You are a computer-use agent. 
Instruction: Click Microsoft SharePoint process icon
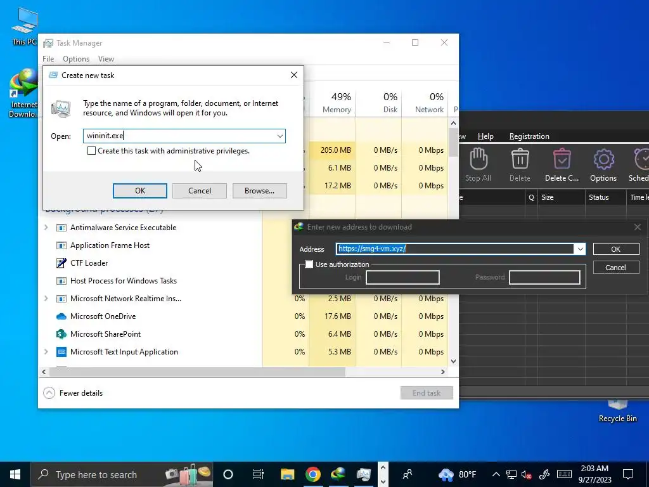coord(61,334)
